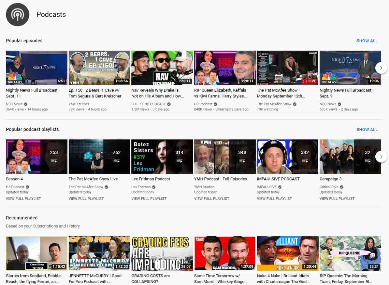Click verified badge next to IMPAULSIVE
This screenshot has width=389, height=285.
[x=280, y=187]
